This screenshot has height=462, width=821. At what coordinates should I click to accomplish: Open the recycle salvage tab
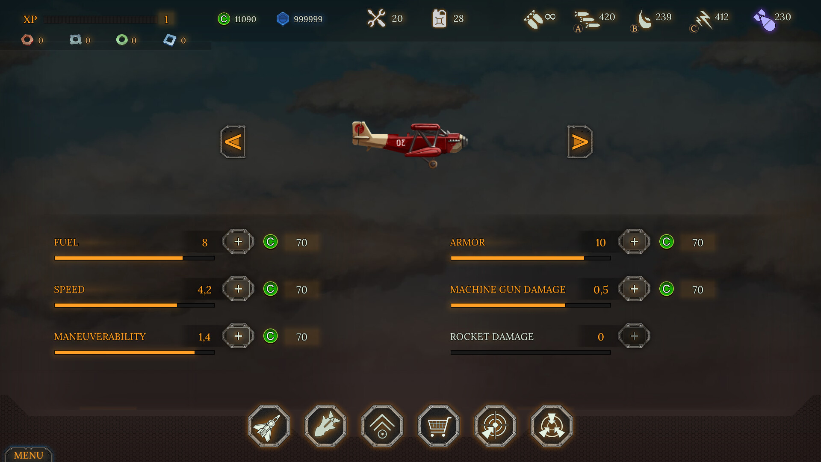(552, 426)
